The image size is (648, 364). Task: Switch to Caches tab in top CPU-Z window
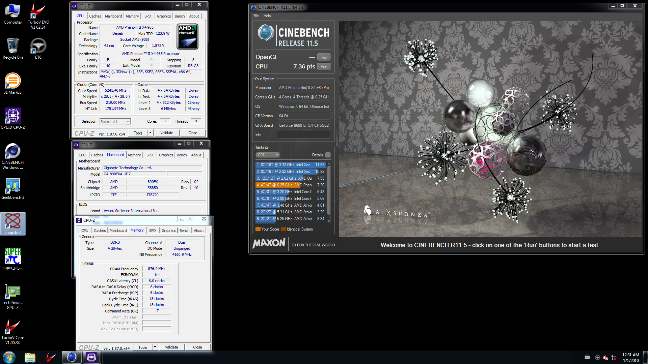(95, 16)
